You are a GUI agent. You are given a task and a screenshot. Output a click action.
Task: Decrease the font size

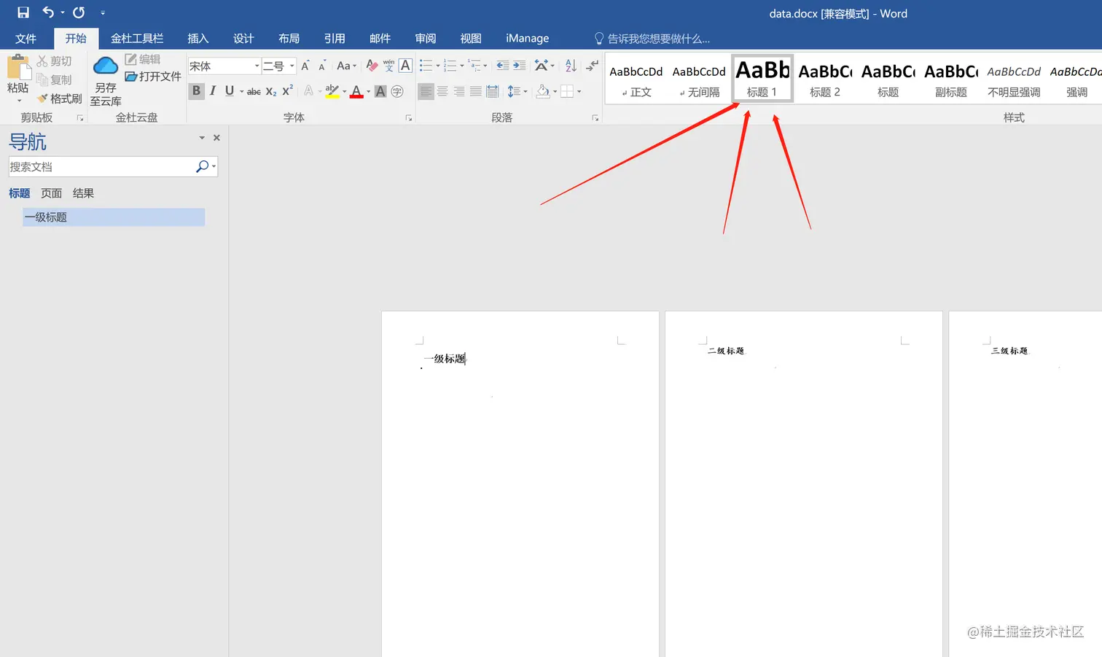tap(321, 66)
